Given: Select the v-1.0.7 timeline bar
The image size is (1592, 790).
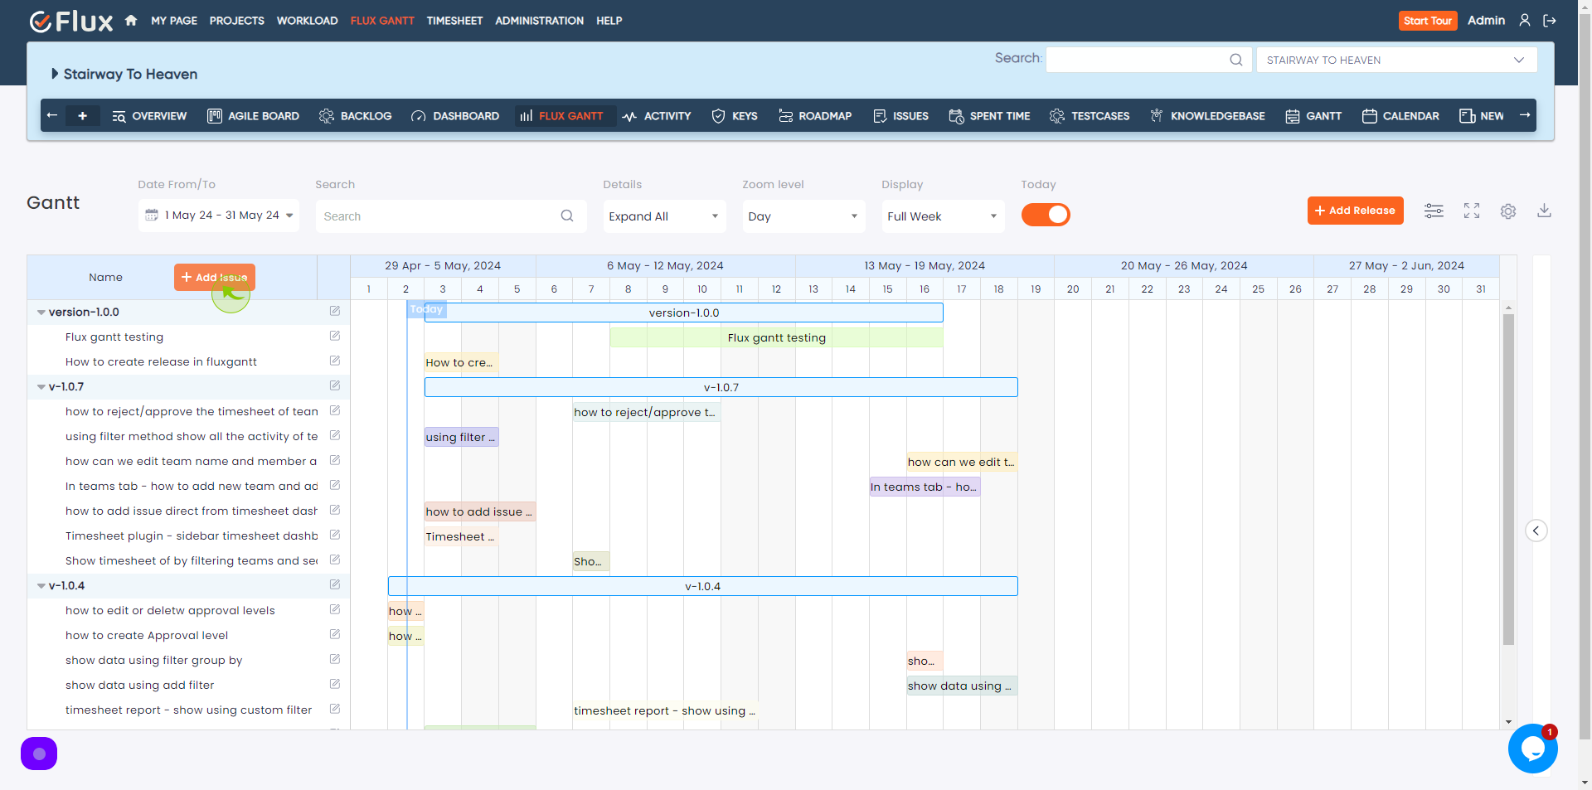Looking at the screenshot, I should [721, 387].
